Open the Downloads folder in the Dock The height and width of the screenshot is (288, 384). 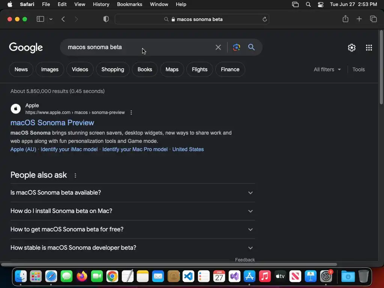point(348,276)
